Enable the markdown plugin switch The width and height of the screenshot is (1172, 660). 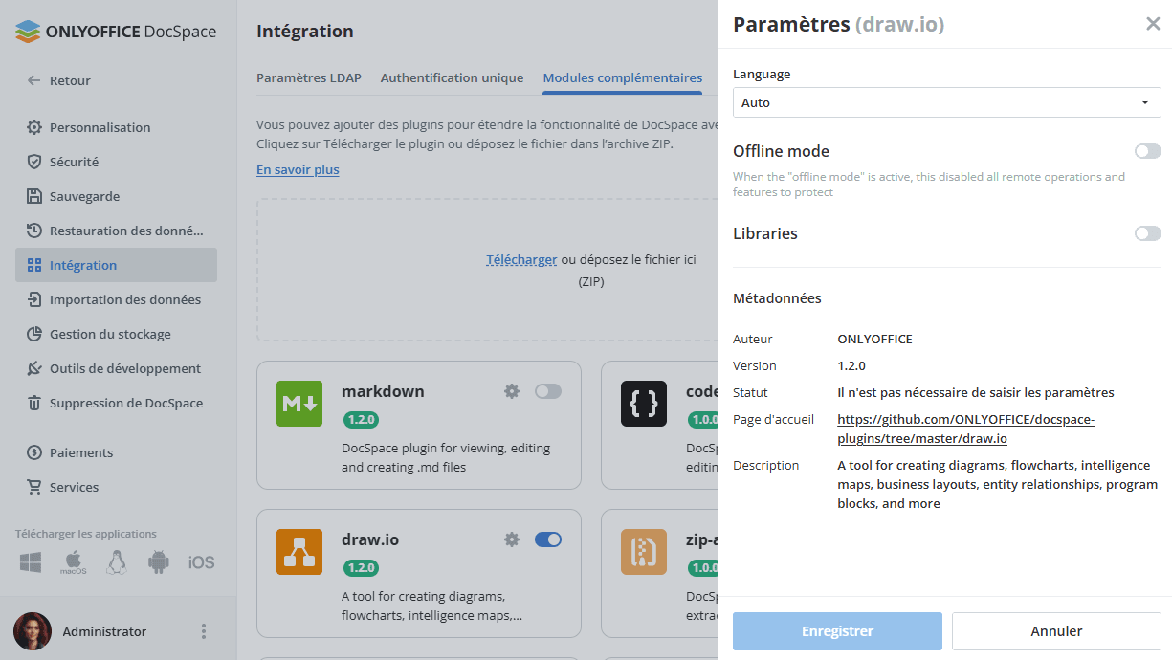[x=548, y=391]
